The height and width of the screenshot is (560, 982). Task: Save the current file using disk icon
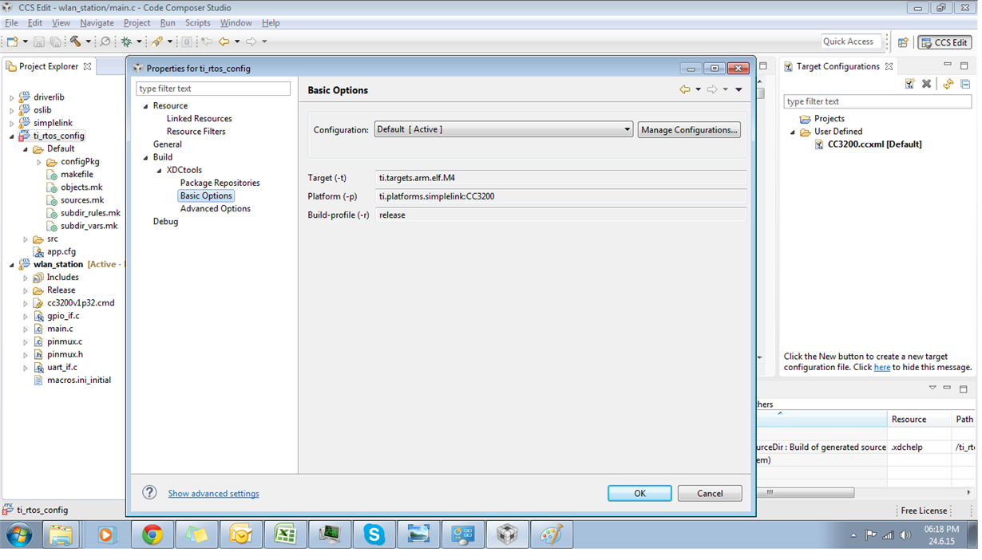click(38, 42)
